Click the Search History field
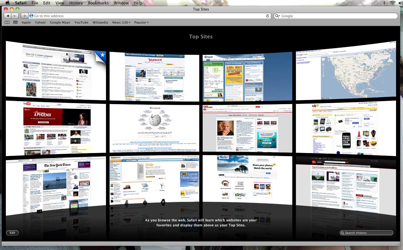 tap(366, 233)
